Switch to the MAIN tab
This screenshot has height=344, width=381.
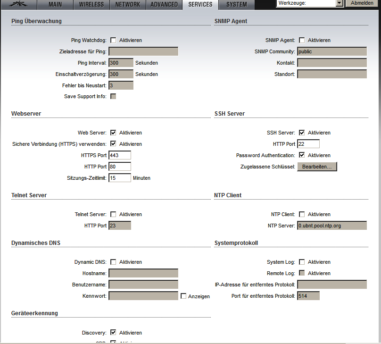[55, 5]
